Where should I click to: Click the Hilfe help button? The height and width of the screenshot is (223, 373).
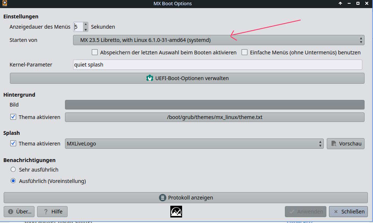[x=52, y=212]
